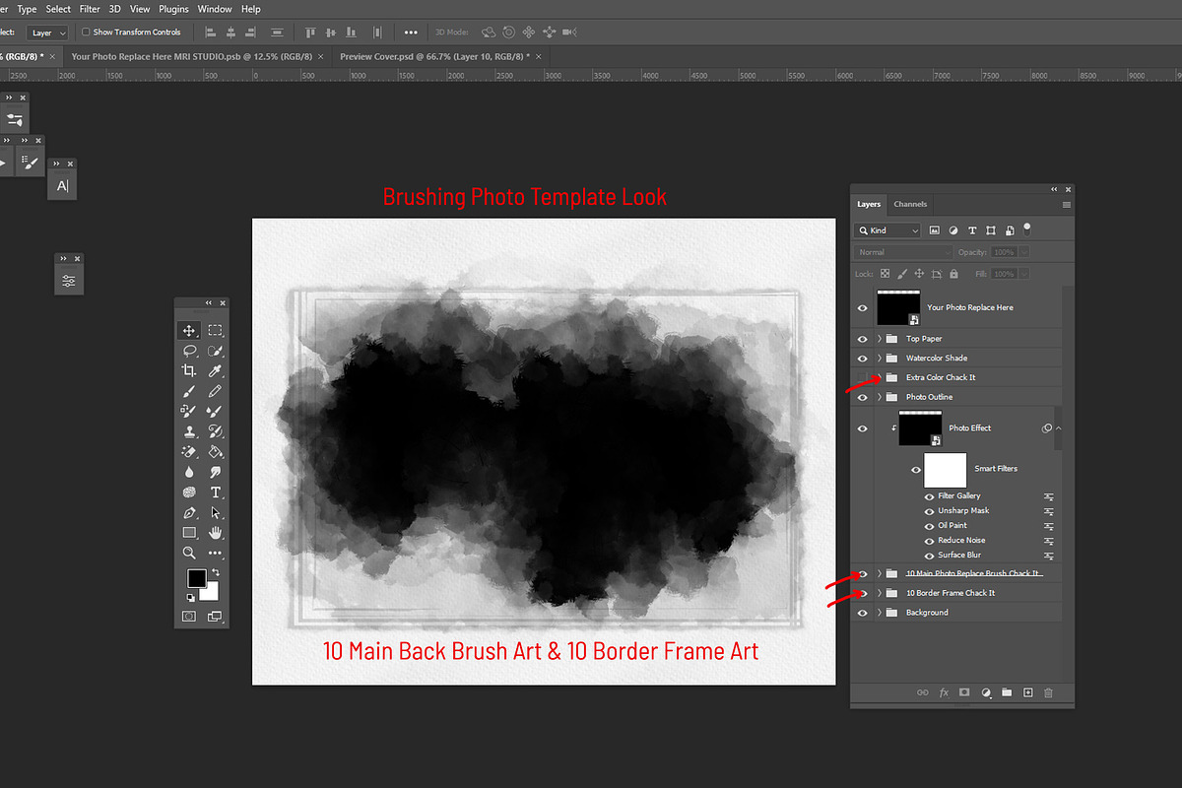Open the Kind filter dropdown
The height and width of the screenshot is (788, 1182).
887,230
